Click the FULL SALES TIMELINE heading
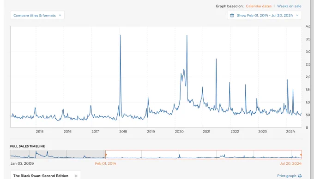This screenshot has height=179, width=314. coord(27,146)
